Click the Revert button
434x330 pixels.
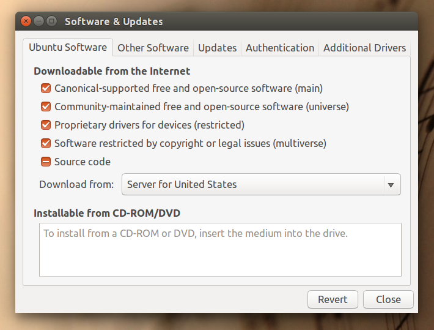[333, 299]
